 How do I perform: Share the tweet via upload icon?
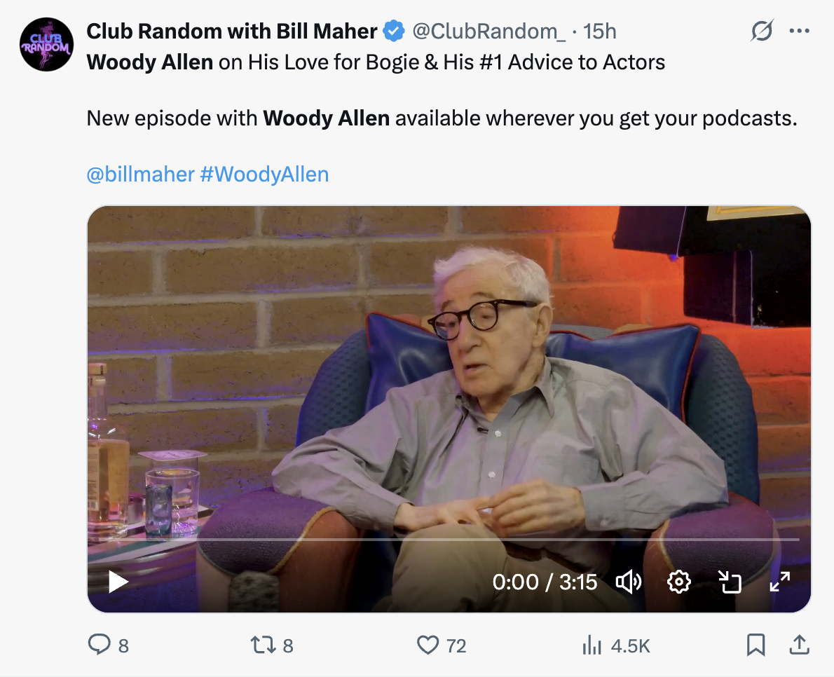[799, 645]
